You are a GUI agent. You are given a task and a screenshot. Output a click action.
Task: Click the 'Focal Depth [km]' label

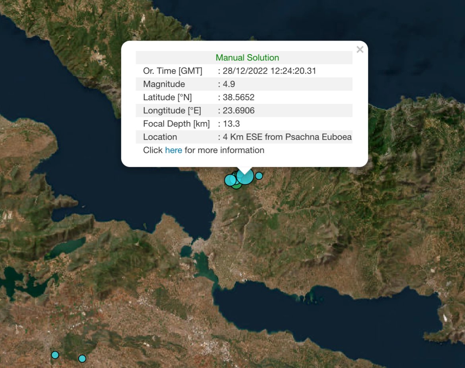point(176,124)
